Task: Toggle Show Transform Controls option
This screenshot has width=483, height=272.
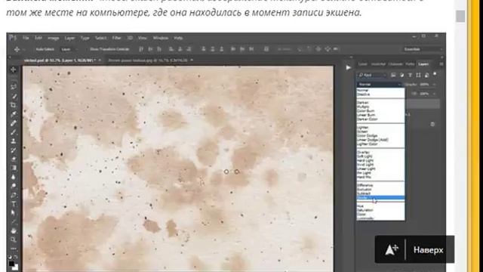Action: coord(109,49)
